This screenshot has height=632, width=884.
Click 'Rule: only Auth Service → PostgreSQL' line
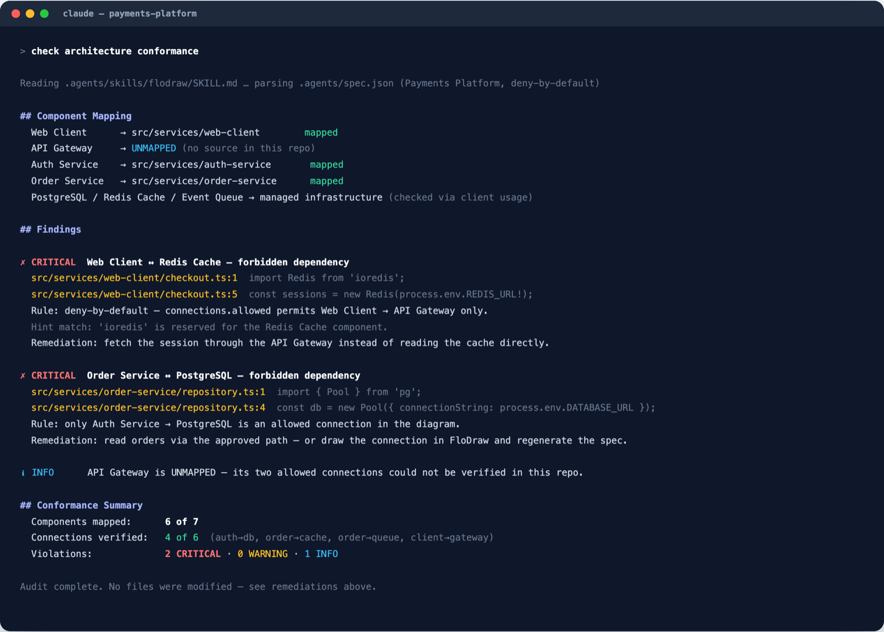pos(245,424)
